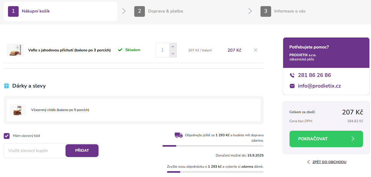Click the free gift progress bar
Screen dimensions: 371x177
pyautogui.click(x=215, y=172)
